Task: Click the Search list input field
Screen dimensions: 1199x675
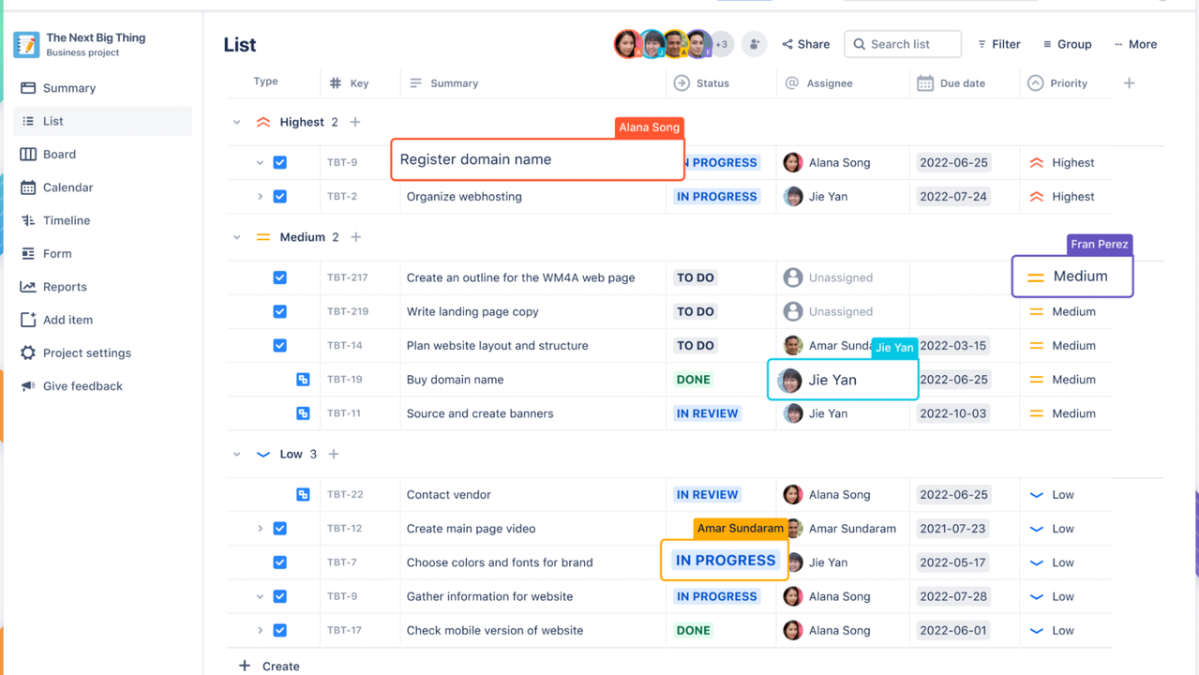Action: 902,44
